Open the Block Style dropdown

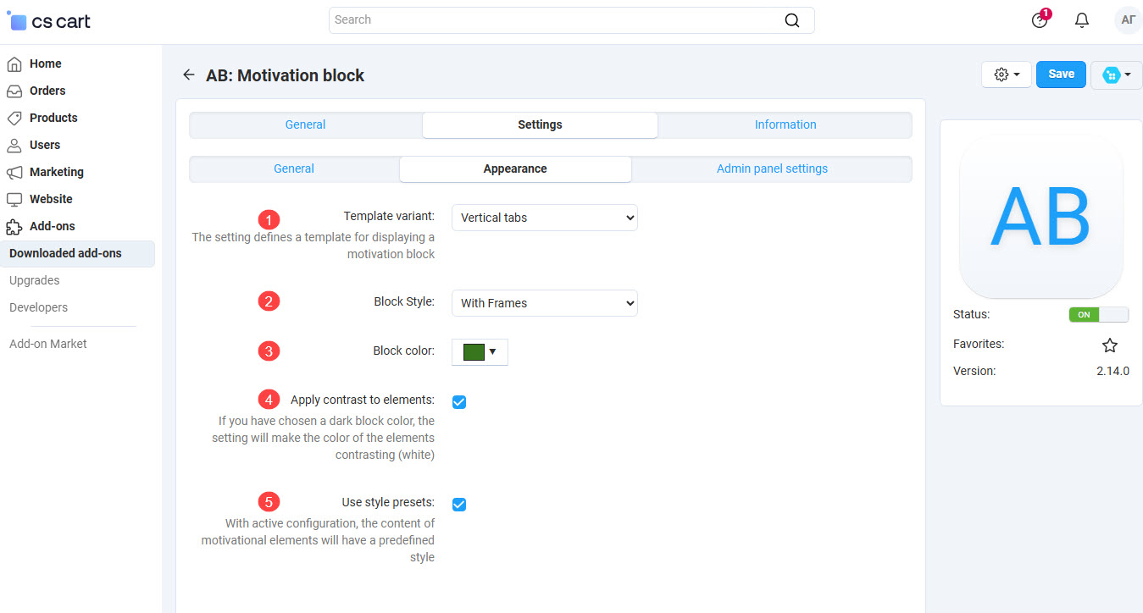[544, 303]
